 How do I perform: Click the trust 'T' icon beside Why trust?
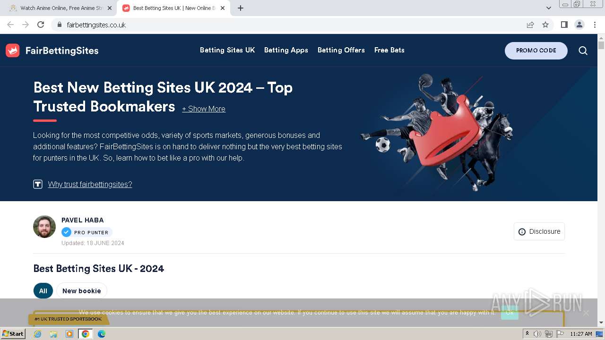pos(38,184)
